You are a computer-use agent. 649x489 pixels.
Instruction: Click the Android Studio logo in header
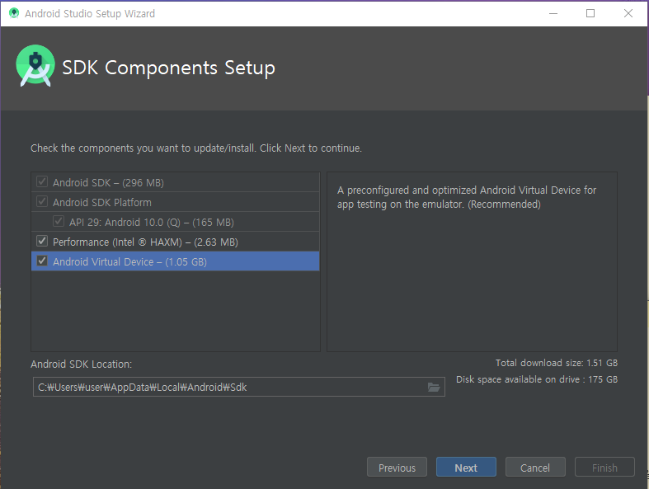pyautogui.click(x=35, y=65)
